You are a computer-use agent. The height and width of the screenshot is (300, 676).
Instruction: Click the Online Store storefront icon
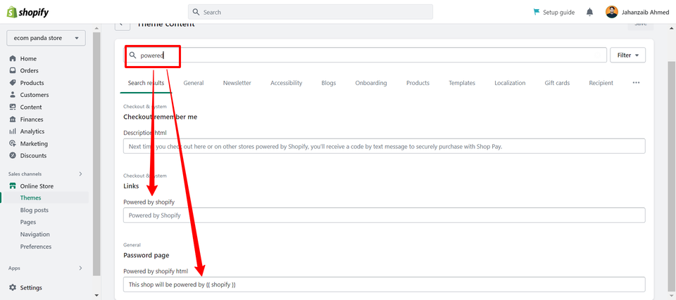13,186
